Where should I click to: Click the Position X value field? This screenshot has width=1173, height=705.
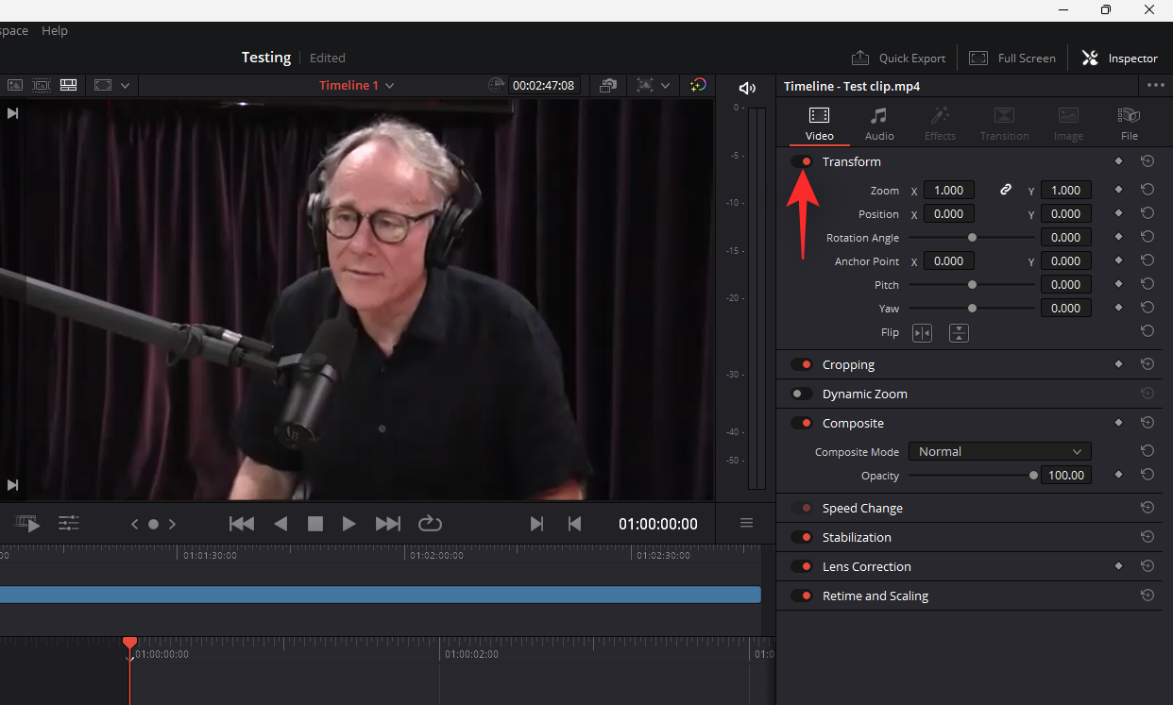click(x=948, y=213)
